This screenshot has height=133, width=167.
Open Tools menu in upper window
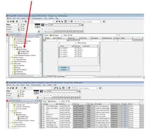(x=46, y=18)
